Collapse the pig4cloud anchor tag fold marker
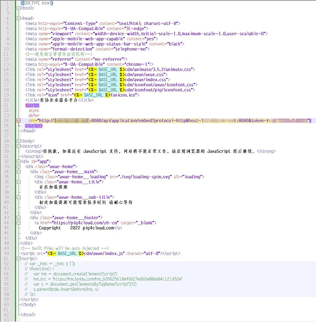This screenshot has width=316, height=322. click(18, 223)
